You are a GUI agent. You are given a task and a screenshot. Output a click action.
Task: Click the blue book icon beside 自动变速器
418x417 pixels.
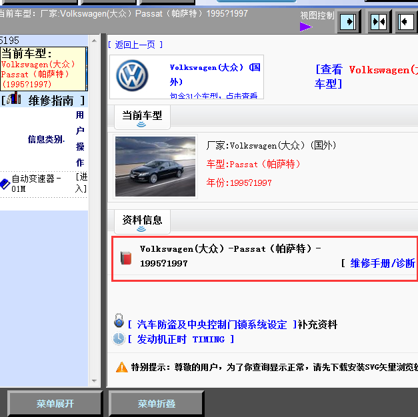[x=5, y=184]
